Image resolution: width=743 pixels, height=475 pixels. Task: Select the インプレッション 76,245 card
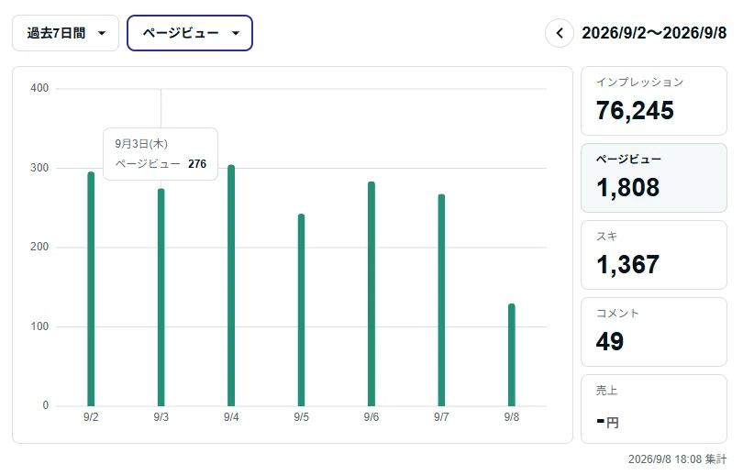coord(654,101)
